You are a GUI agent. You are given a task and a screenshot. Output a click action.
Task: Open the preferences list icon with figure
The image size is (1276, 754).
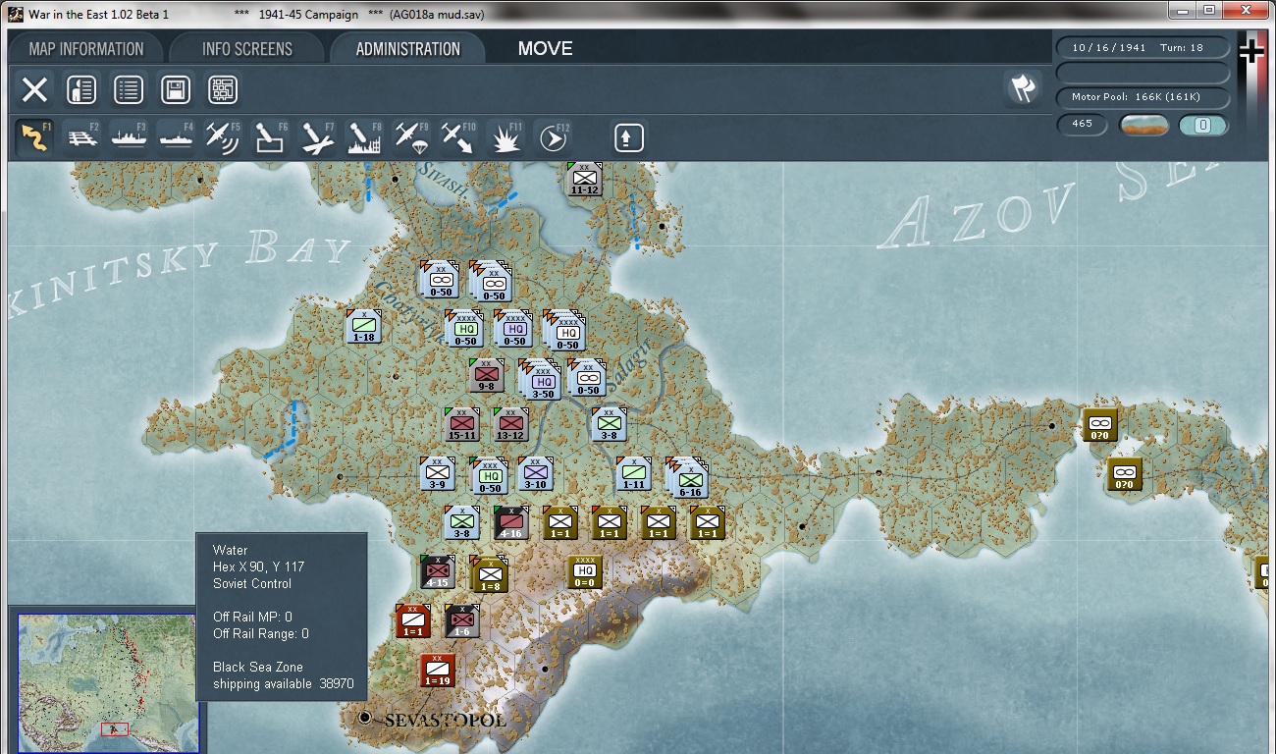click(x=81, y=90)
